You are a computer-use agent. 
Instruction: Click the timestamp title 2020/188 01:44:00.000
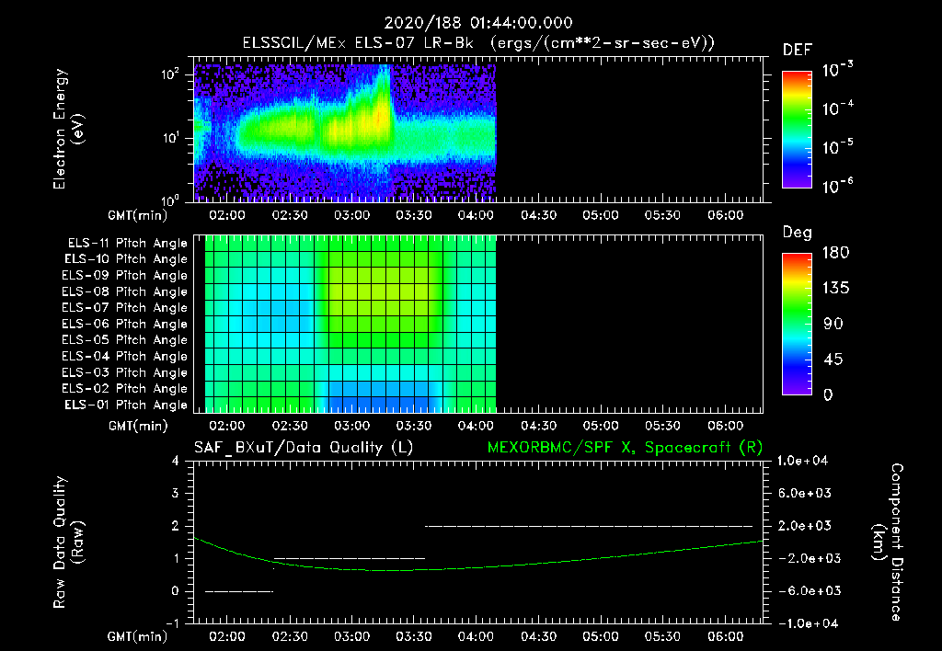click(478, 23)
